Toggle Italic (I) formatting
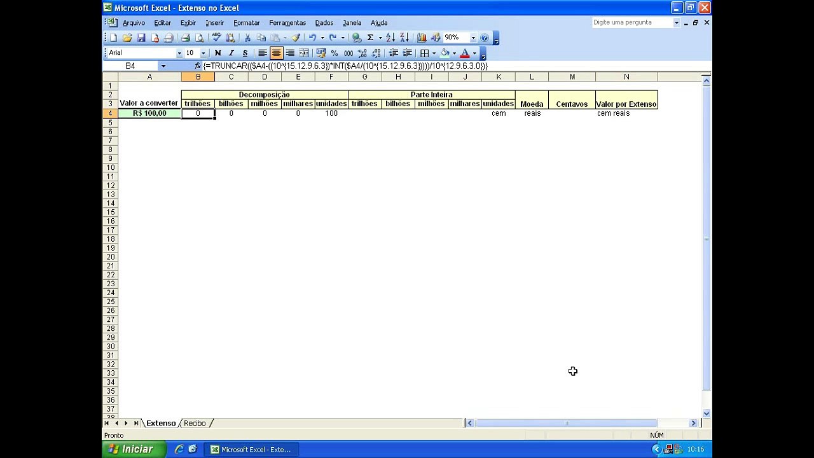The width and height of the screenshot is (814, 458). pos(231,53)
